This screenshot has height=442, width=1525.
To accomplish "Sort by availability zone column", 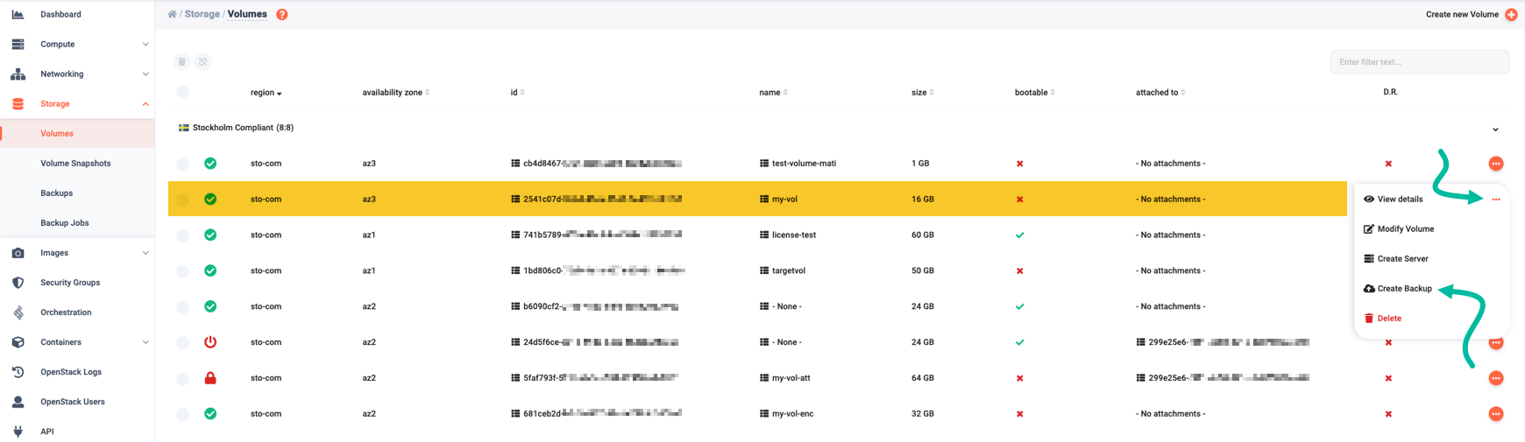I will click(396, 93).
